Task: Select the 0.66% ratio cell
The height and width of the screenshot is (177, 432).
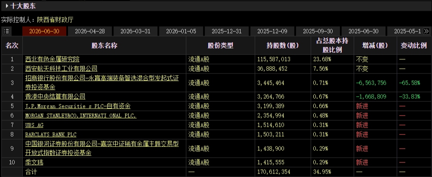Action: click(321, 106)
